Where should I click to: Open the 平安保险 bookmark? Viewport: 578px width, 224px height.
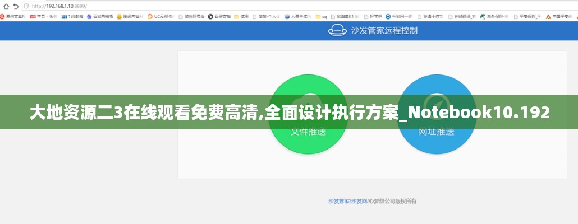(x=527, y=17)
